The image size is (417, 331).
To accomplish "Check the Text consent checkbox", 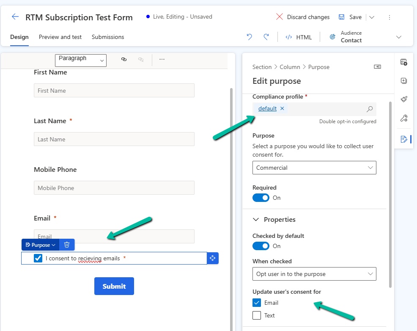I will (257, 315).
